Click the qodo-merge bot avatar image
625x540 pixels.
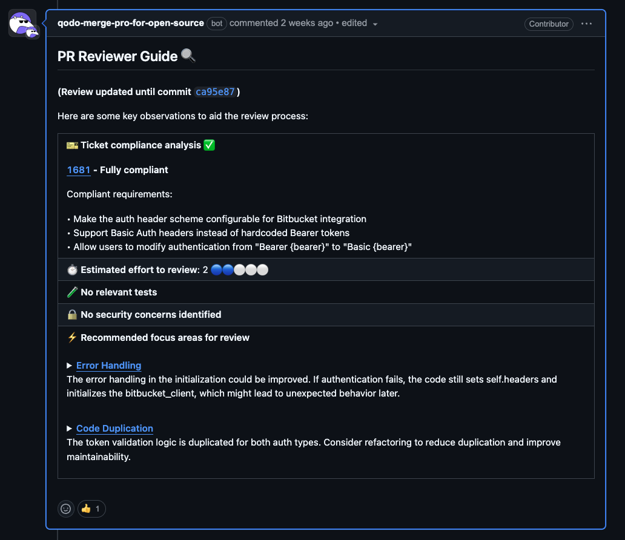pyautogui.click(x=23, y=24)
